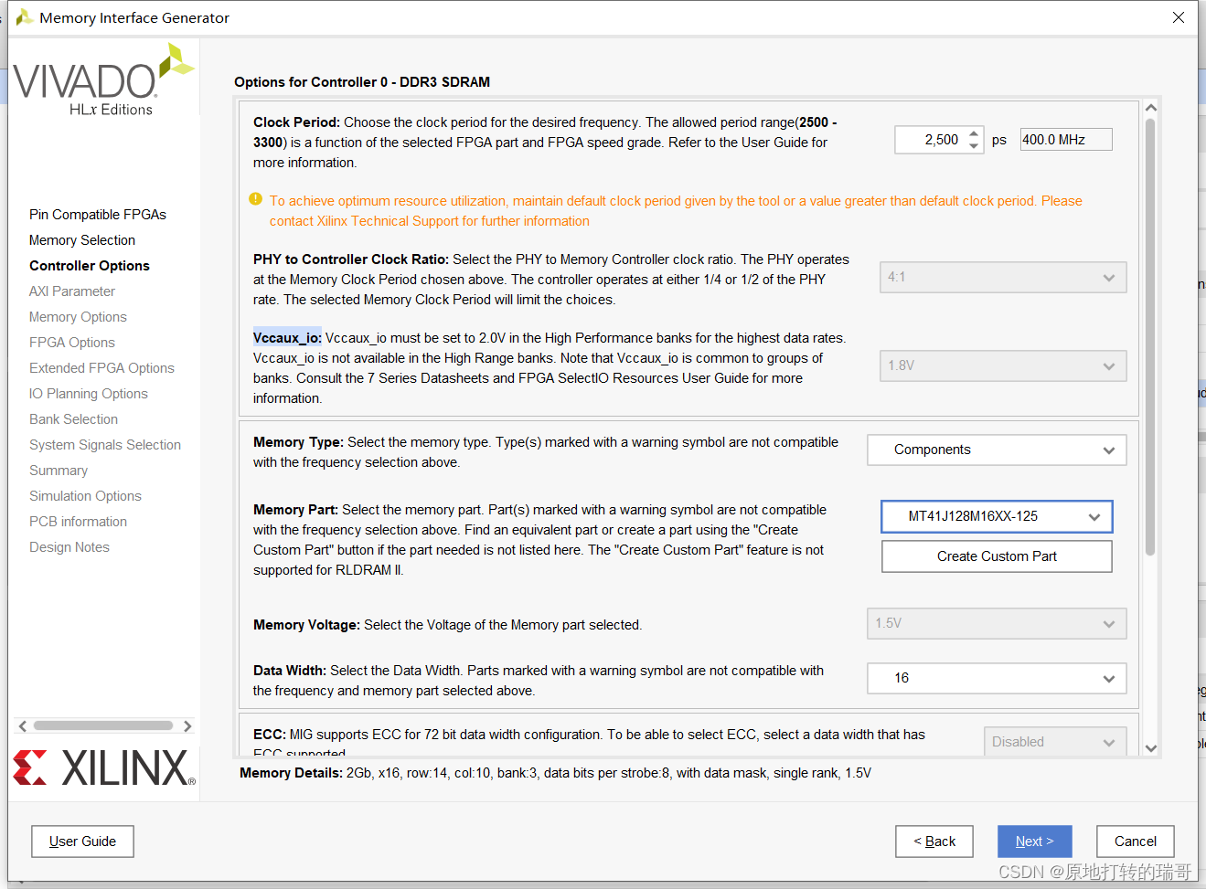Go to Pin Compatible FPGAs step
This screenshot has width=1206, height=889.
pyautogui.click(x=98, y=215)
